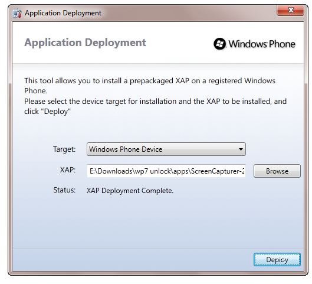
Task: Browse for an XAP file
Action: click(x=277, y=171)
